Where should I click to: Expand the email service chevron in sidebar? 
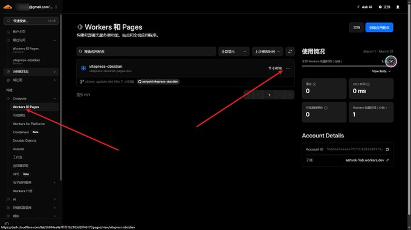[54, 182]
